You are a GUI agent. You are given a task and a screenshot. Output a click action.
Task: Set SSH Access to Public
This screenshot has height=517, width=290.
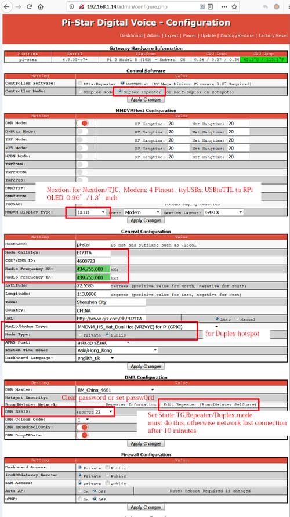107,483
